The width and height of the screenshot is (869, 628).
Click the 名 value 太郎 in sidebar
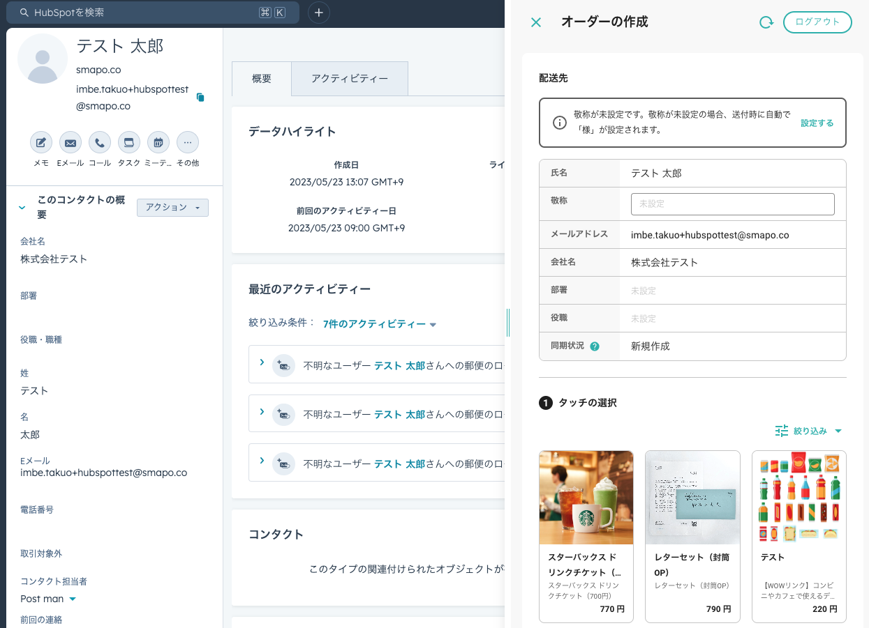point(30,434)
